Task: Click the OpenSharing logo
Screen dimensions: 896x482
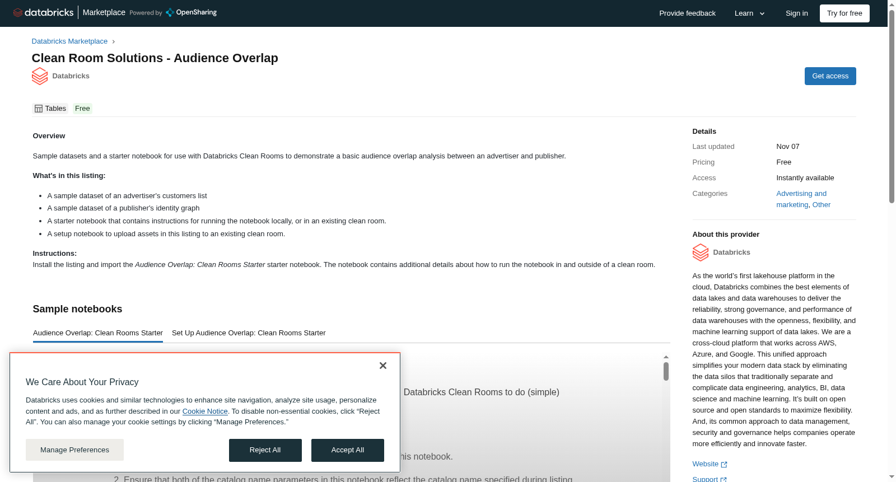Action: tap(191, 12)
